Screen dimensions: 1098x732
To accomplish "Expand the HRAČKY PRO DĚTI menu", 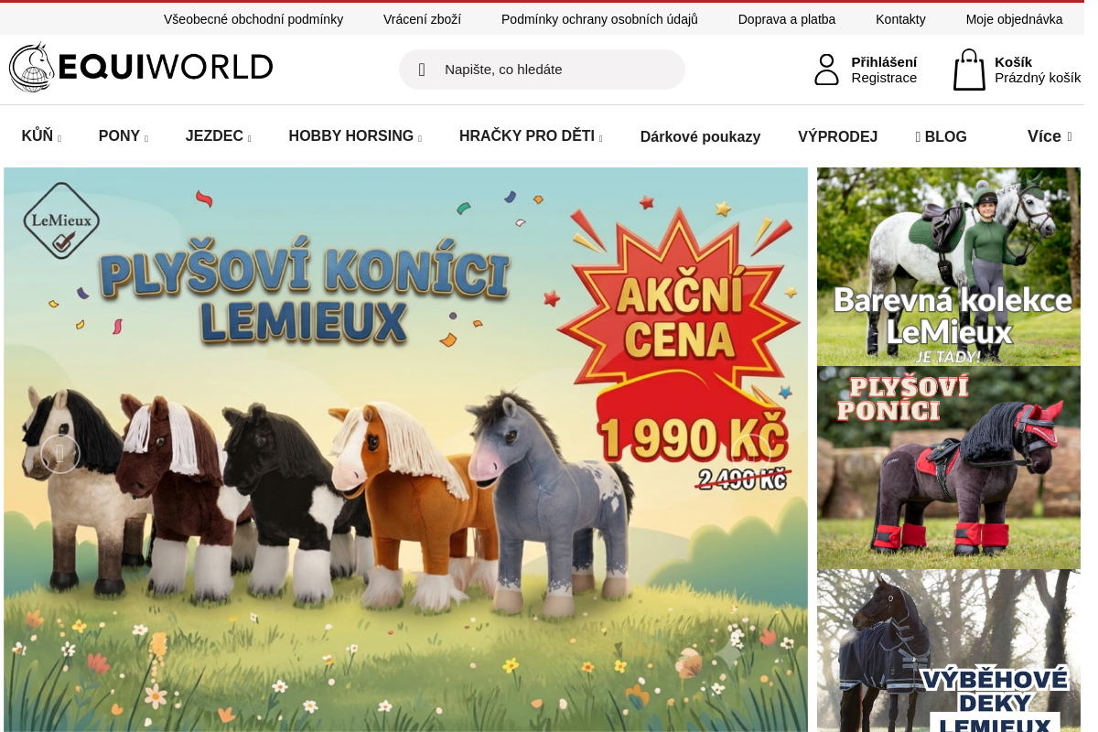I will pyautogui.click(x=531, y=136).
